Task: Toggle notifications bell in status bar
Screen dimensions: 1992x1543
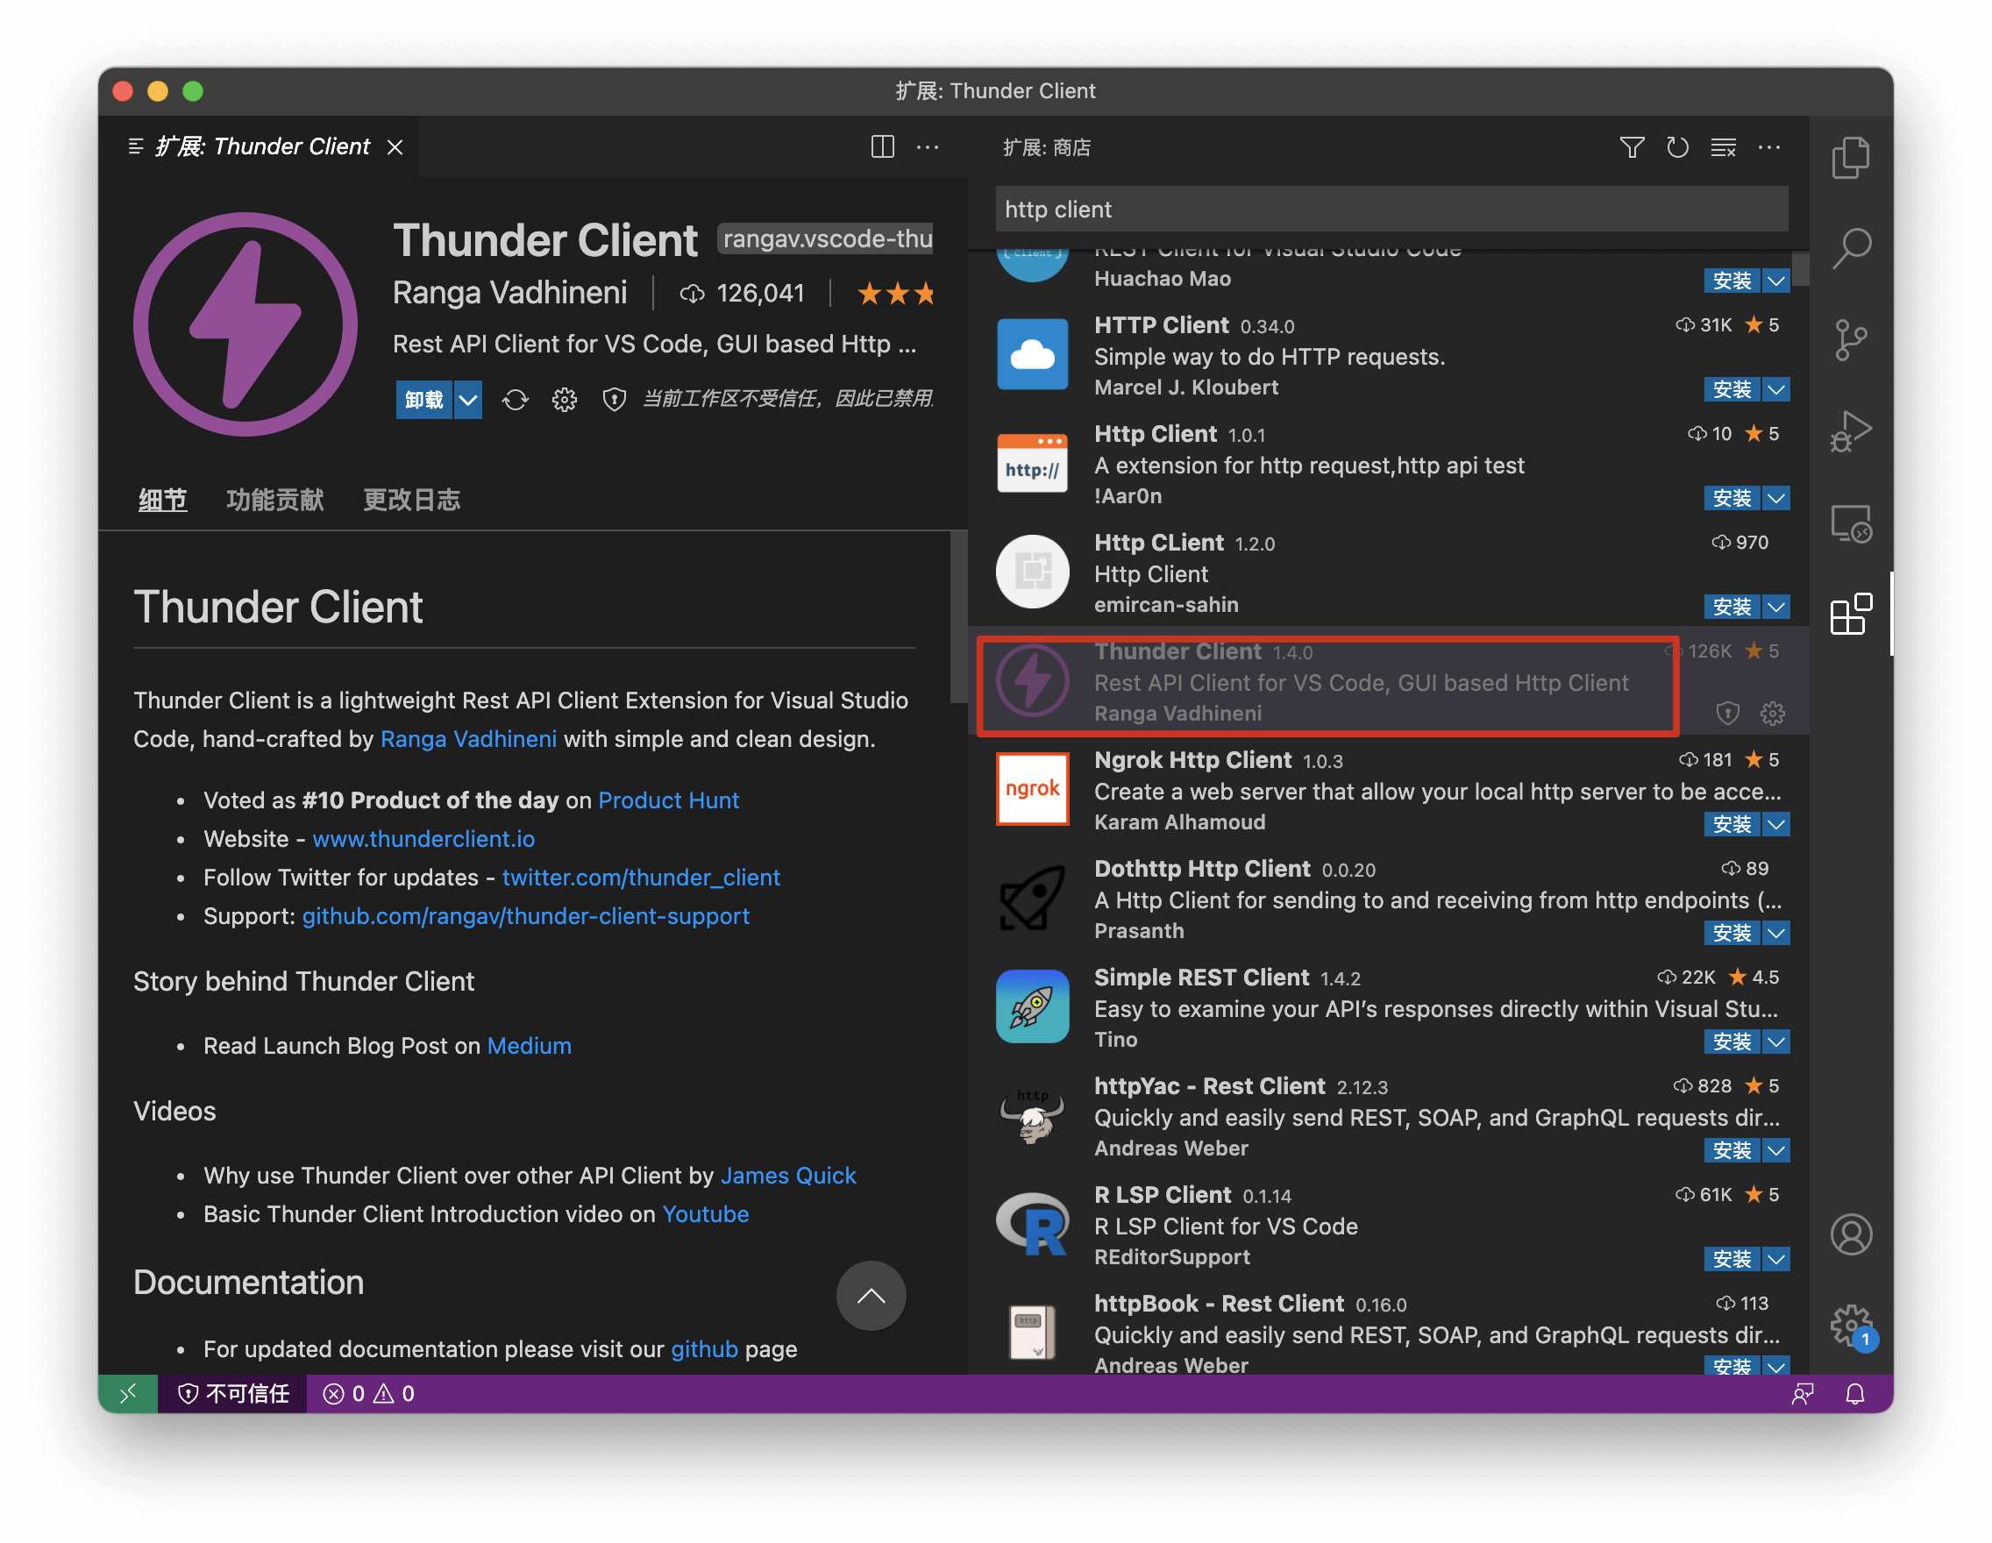Action: pos(1854,1392)
